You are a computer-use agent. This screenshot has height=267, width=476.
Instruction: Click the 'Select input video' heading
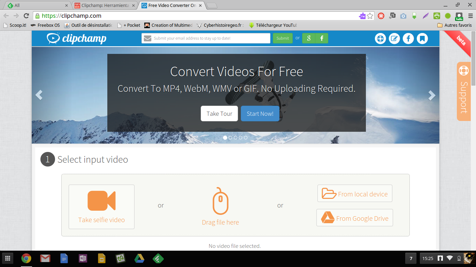[93, 160]
